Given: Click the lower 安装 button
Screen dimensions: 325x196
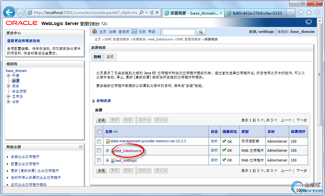Looking at the screenshot, I should click(101, 171).
